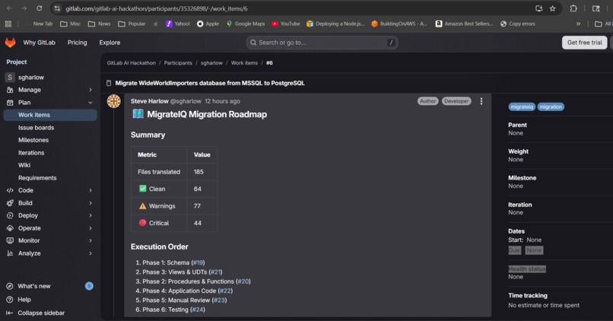Open the kebab menu on Steve Harlow's comment
The width and height of the screenshot is (613, 321).
[x=481, y=101]
